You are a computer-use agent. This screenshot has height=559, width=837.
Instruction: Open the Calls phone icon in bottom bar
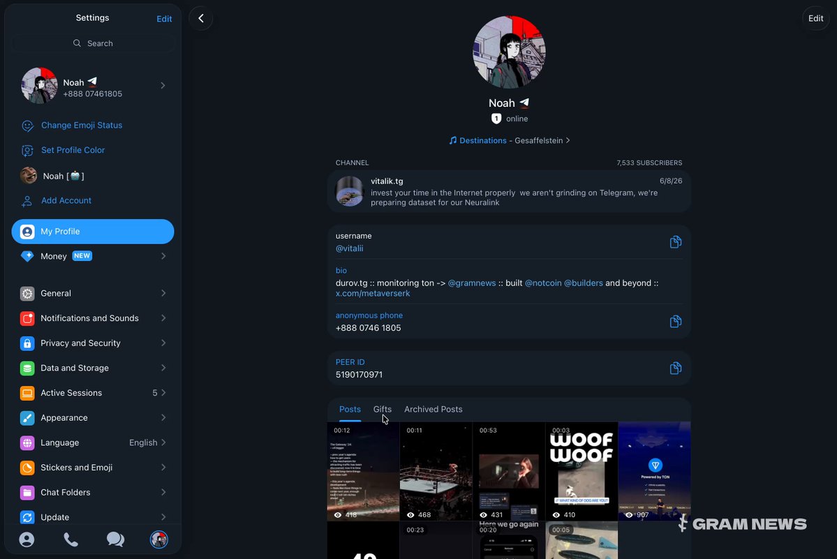tap(71, 539)
